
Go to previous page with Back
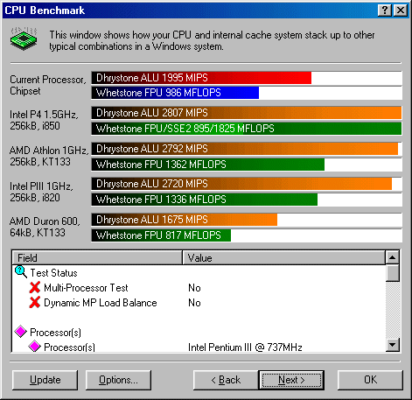coord(226,380)
